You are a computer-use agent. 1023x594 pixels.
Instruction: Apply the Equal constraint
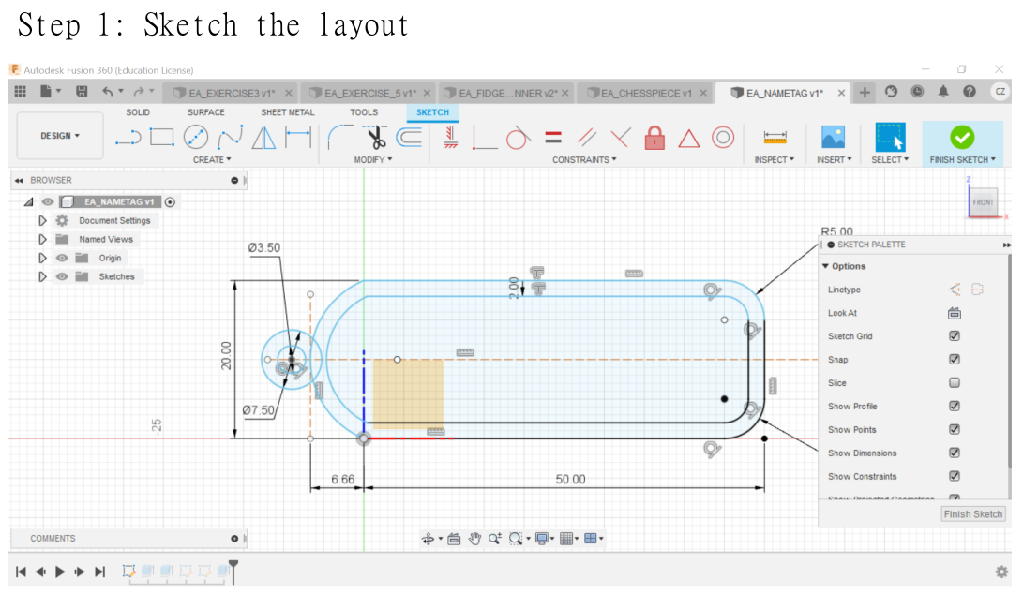pos(553,138)
